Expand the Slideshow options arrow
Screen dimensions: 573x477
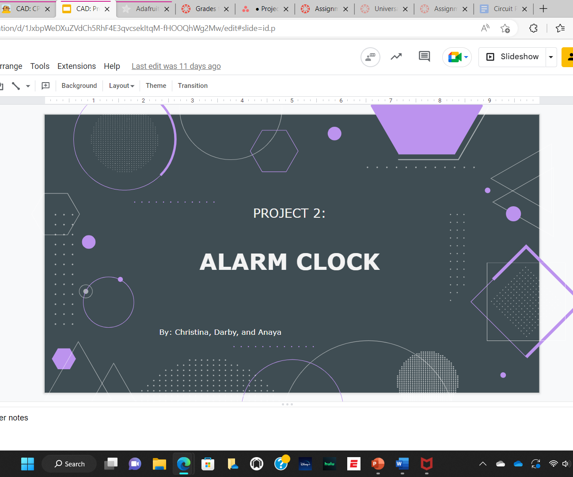551,57
